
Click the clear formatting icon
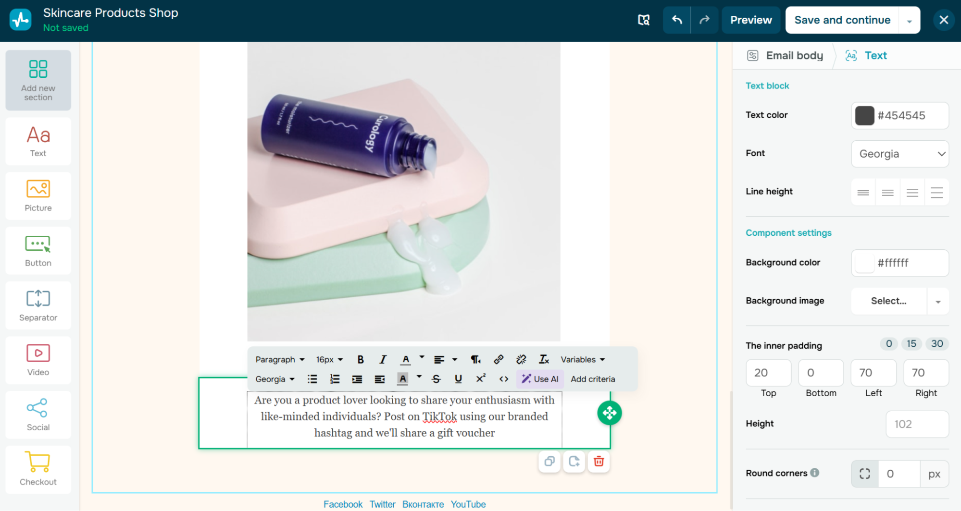(544, 359)
